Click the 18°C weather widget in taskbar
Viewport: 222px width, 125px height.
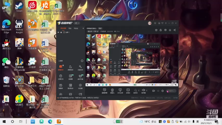tap(148, 122)
